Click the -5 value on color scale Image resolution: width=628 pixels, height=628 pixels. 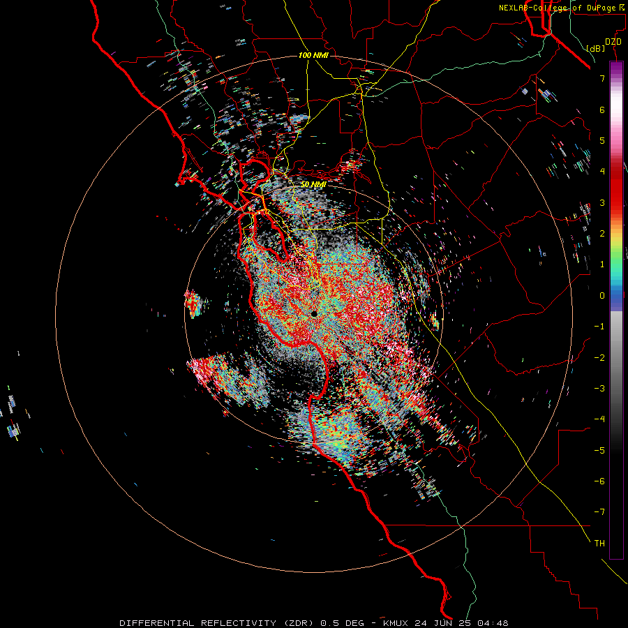point(599,451)
